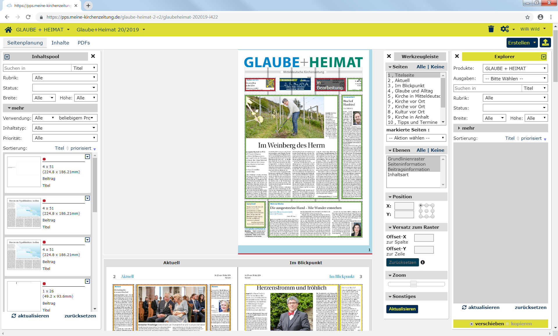Switch to the PDFs tab
The height and width of the screenshot is (336, 558).
(84, 43)
